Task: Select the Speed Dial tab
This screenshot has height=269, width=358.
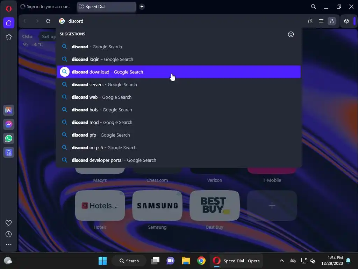Action: click(106, 7)
